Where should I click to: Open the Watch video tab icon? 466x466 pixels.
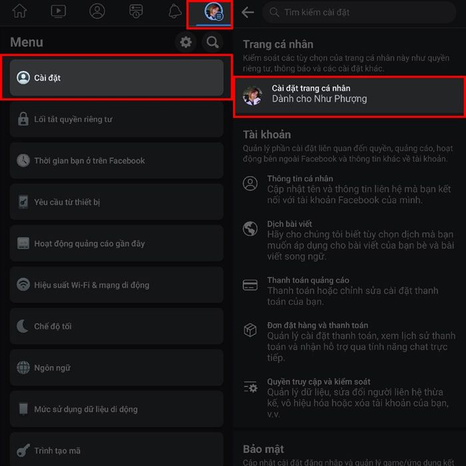pos(59,11)
